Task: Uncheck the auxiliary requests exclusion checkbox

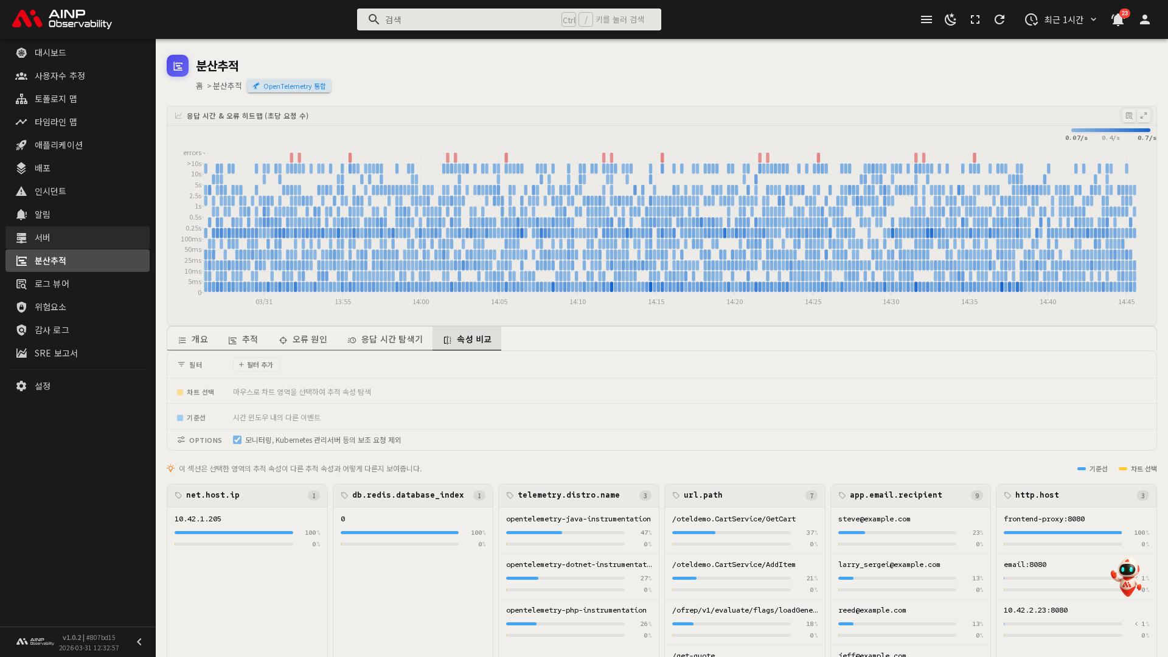Action: point(237,440)
